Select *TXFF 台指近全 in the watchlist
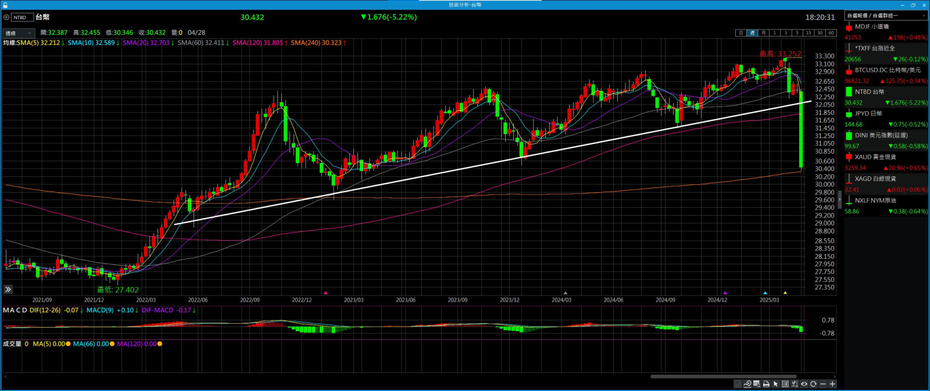 [886, 53]
